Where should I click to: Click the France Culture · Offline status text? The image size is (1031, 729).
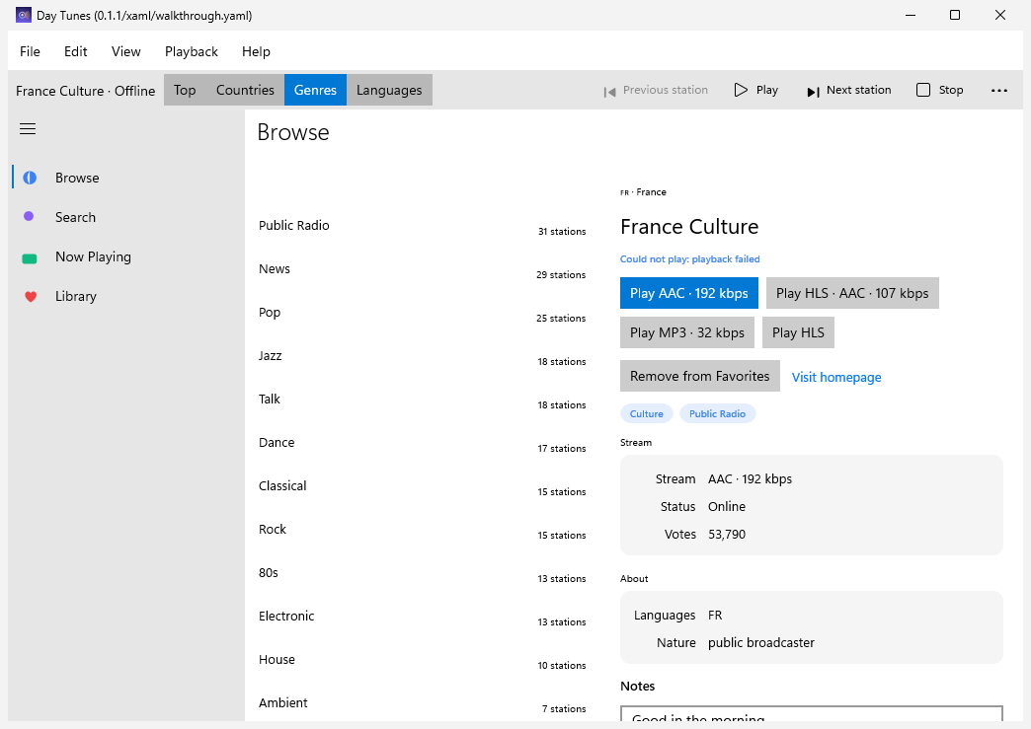pos(86,91)
